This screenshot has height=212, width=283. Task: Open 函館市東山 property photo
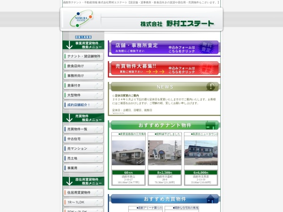pyautogui.click(x=128, y=153)
